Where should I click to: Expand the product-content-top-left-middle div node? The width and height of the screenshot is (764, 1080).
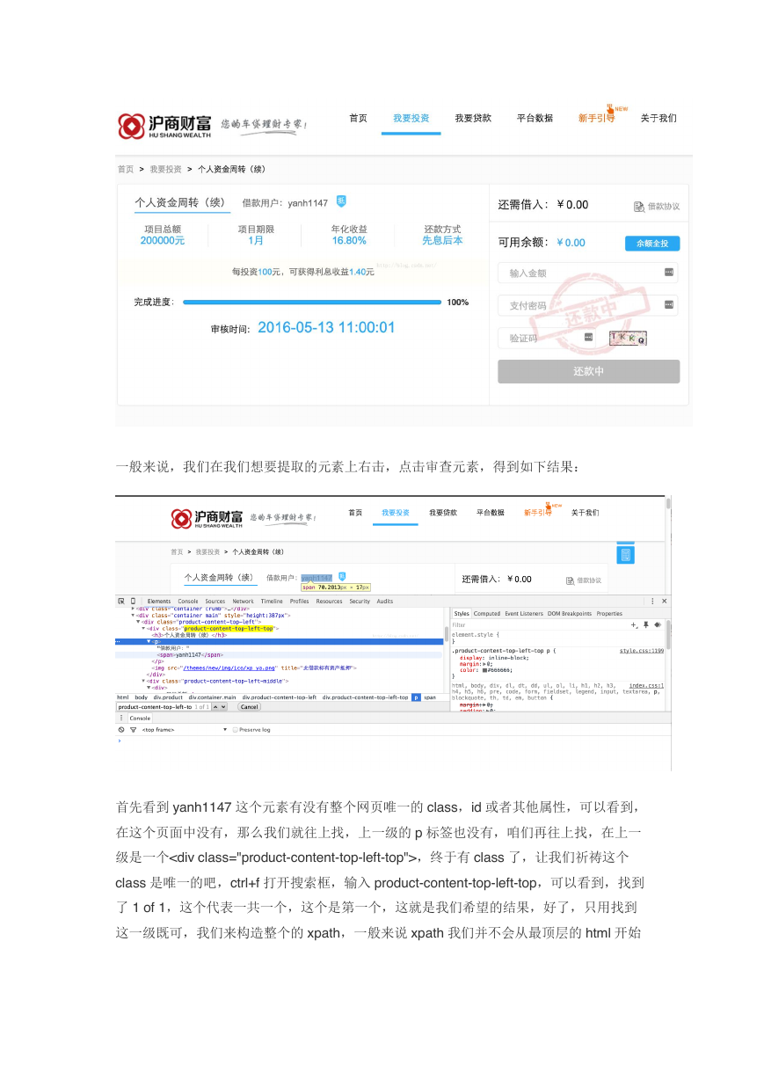click(x=143, y=681)
